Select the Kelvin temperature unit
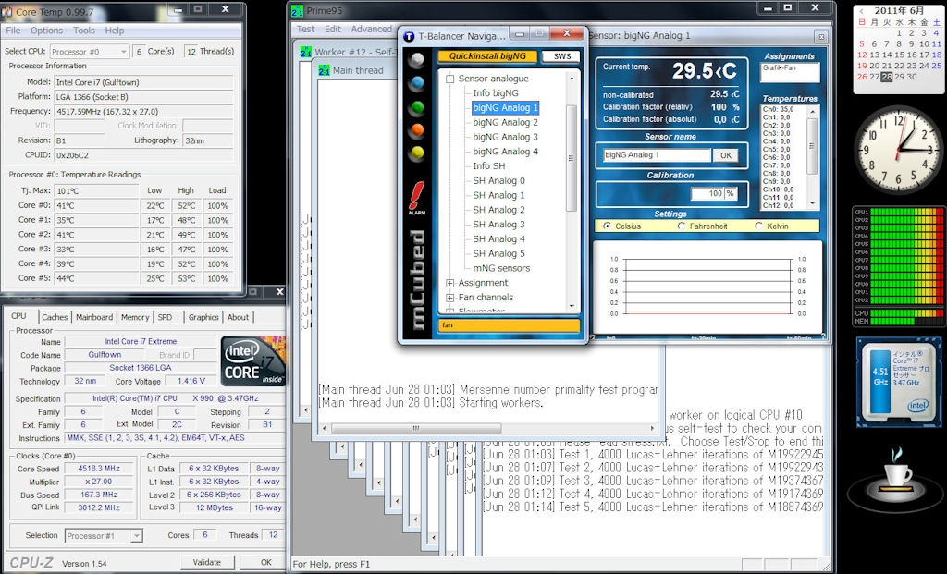The height and width of the screenshot is (574, 947). pyautogui.click(x=759, y=226)
